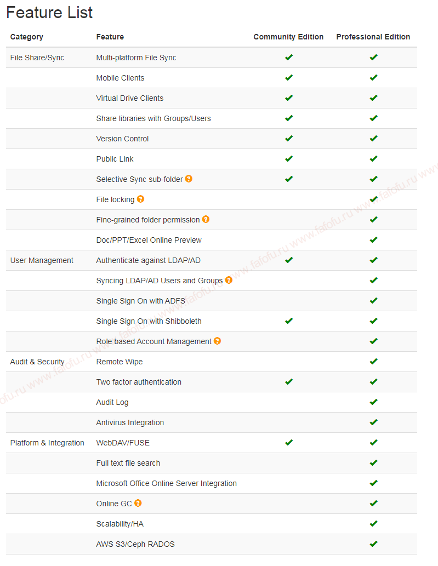Click help icon beside Selective Sync sub-folder
This screenshot has height=566, width=438.
pos(189,179)
